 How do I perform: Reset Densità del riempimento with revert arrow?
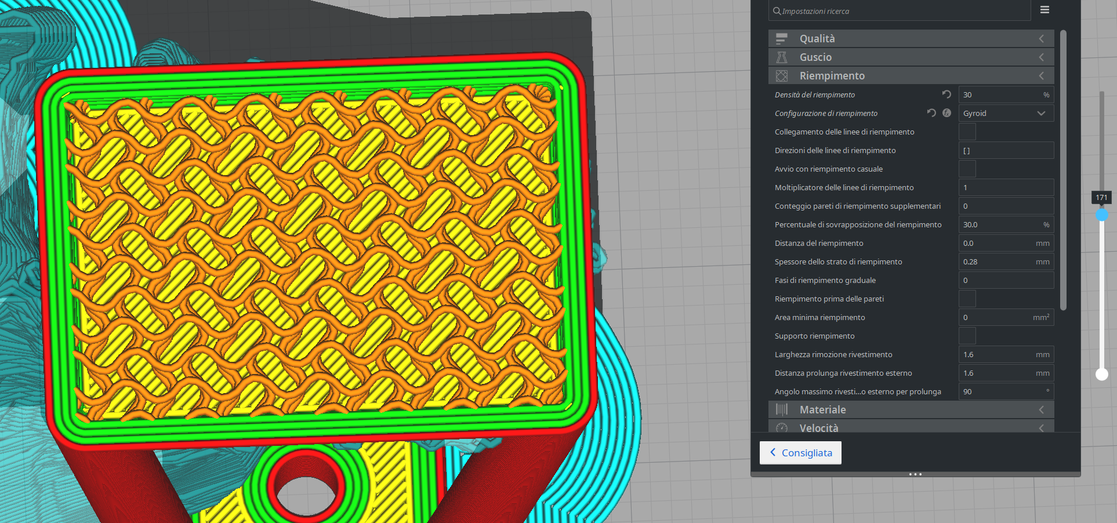(946, 94)
